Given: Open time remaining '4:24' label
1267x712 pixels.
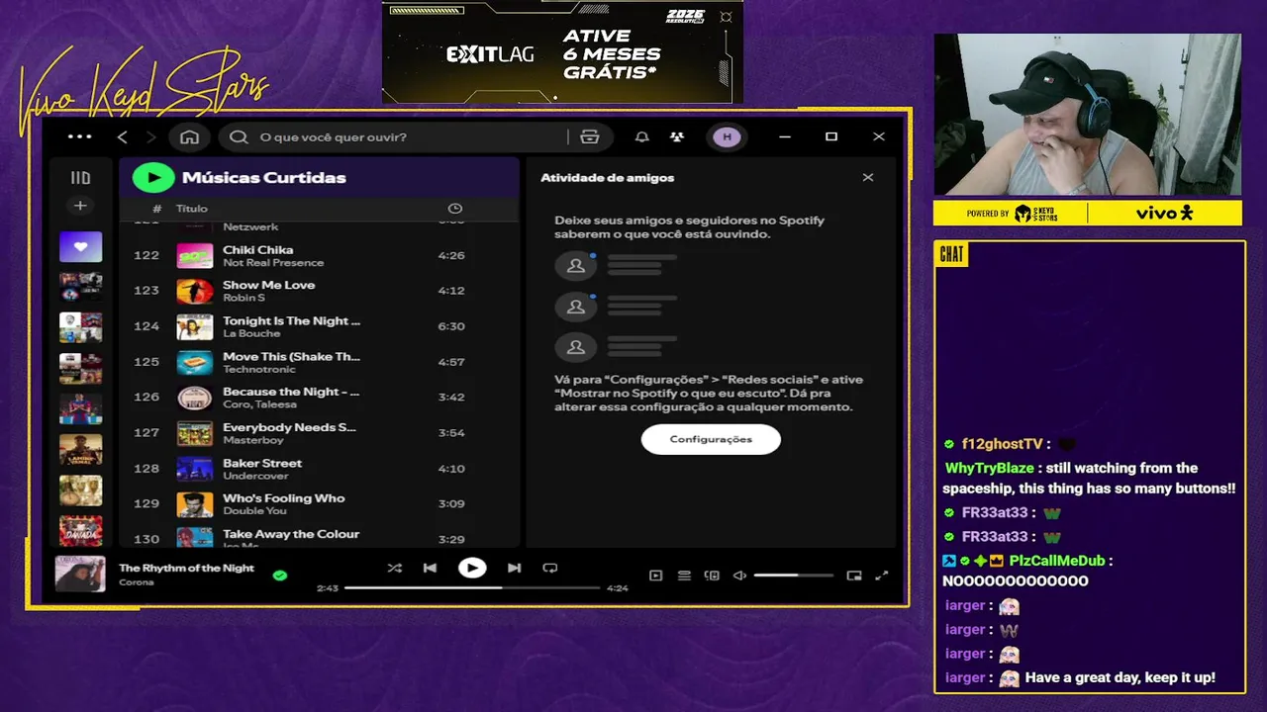Looking at the screenshot, I should coord(617,588).
